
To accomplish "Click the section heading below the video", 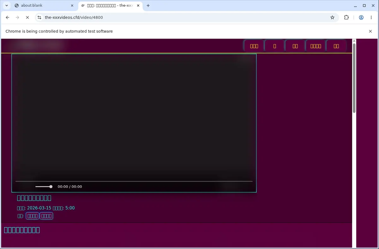I will click(x=22, y=230).
